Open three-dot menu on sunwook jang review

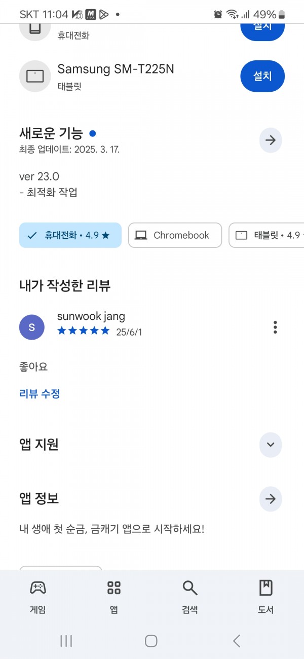(275, 327)
